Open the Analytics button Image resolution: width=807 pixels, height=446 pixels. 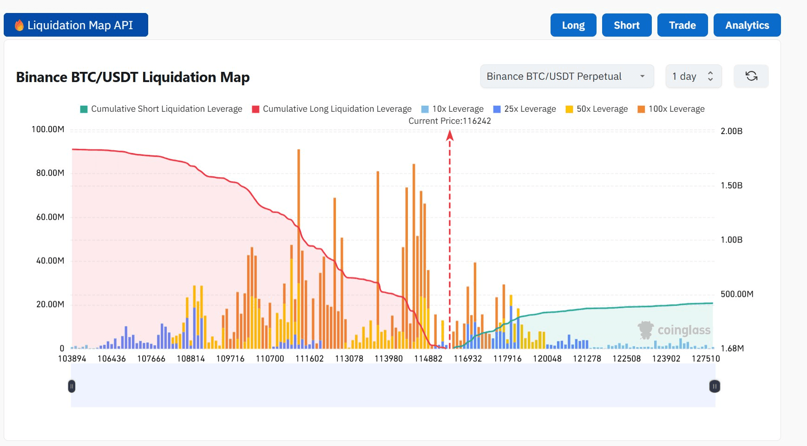coord(747,25)
